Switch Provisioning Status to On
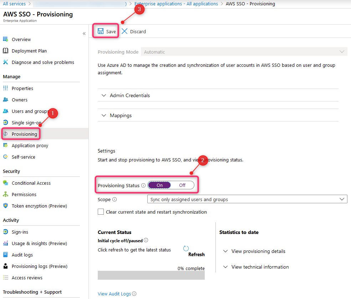This screenshot has width=351, height=299. (x=159, y=185)
